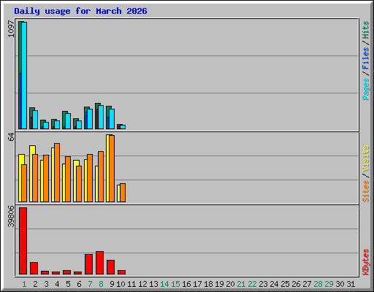Image resolution: width=374 pixels, height=292 pixels.
Task: Click the orange Sites bar for day 6
Action: tap(79, 184)
